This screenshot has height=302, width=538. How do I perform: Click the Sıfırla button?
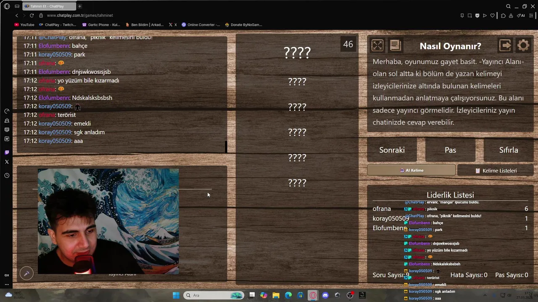[509, 150]
